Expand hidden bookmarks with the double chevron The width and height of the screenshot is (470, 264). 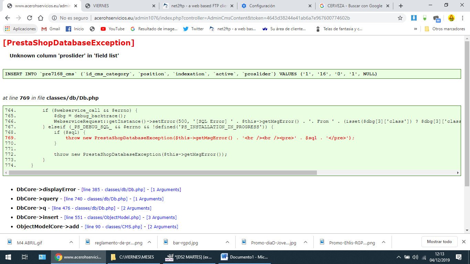(416, 29)
